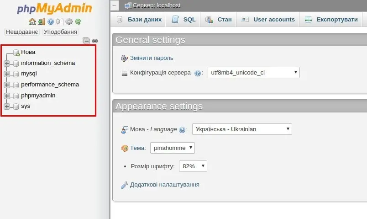Toggle the link with main panel icon
Screen dimensions: 367x219
click(95, 41)
